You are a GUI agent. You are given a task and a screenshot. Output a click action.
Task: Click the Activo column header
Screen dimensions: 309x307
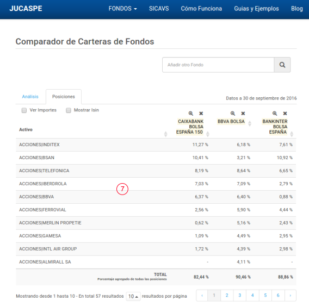click(x=26, y=129)
